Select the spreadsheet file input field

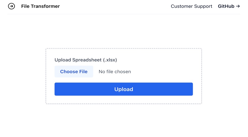coord(93,72)
